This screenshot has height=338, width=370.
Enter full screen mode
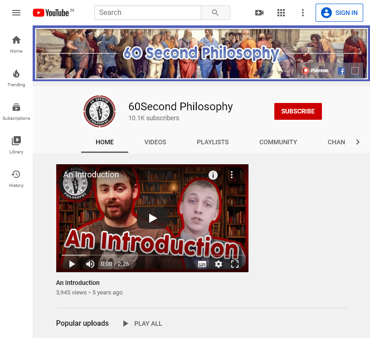click(235, 264)
